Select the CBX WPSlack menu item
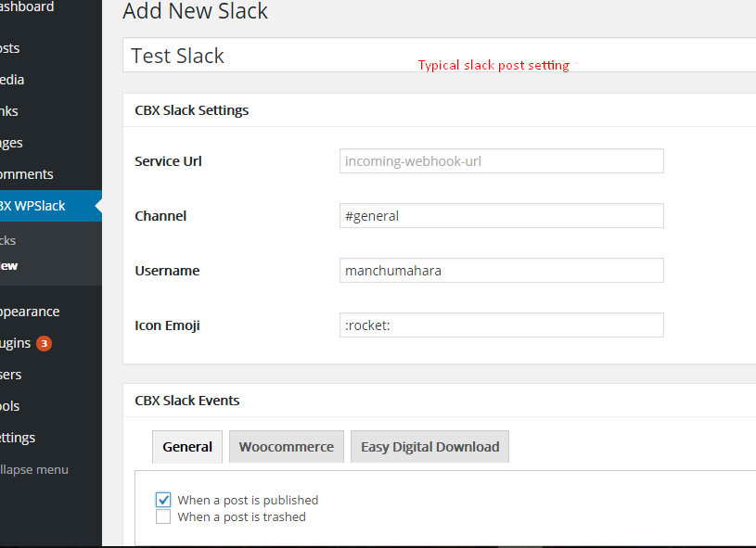This screenshot has height=548, width=756. pyautogui.click(x=51, y=206)
